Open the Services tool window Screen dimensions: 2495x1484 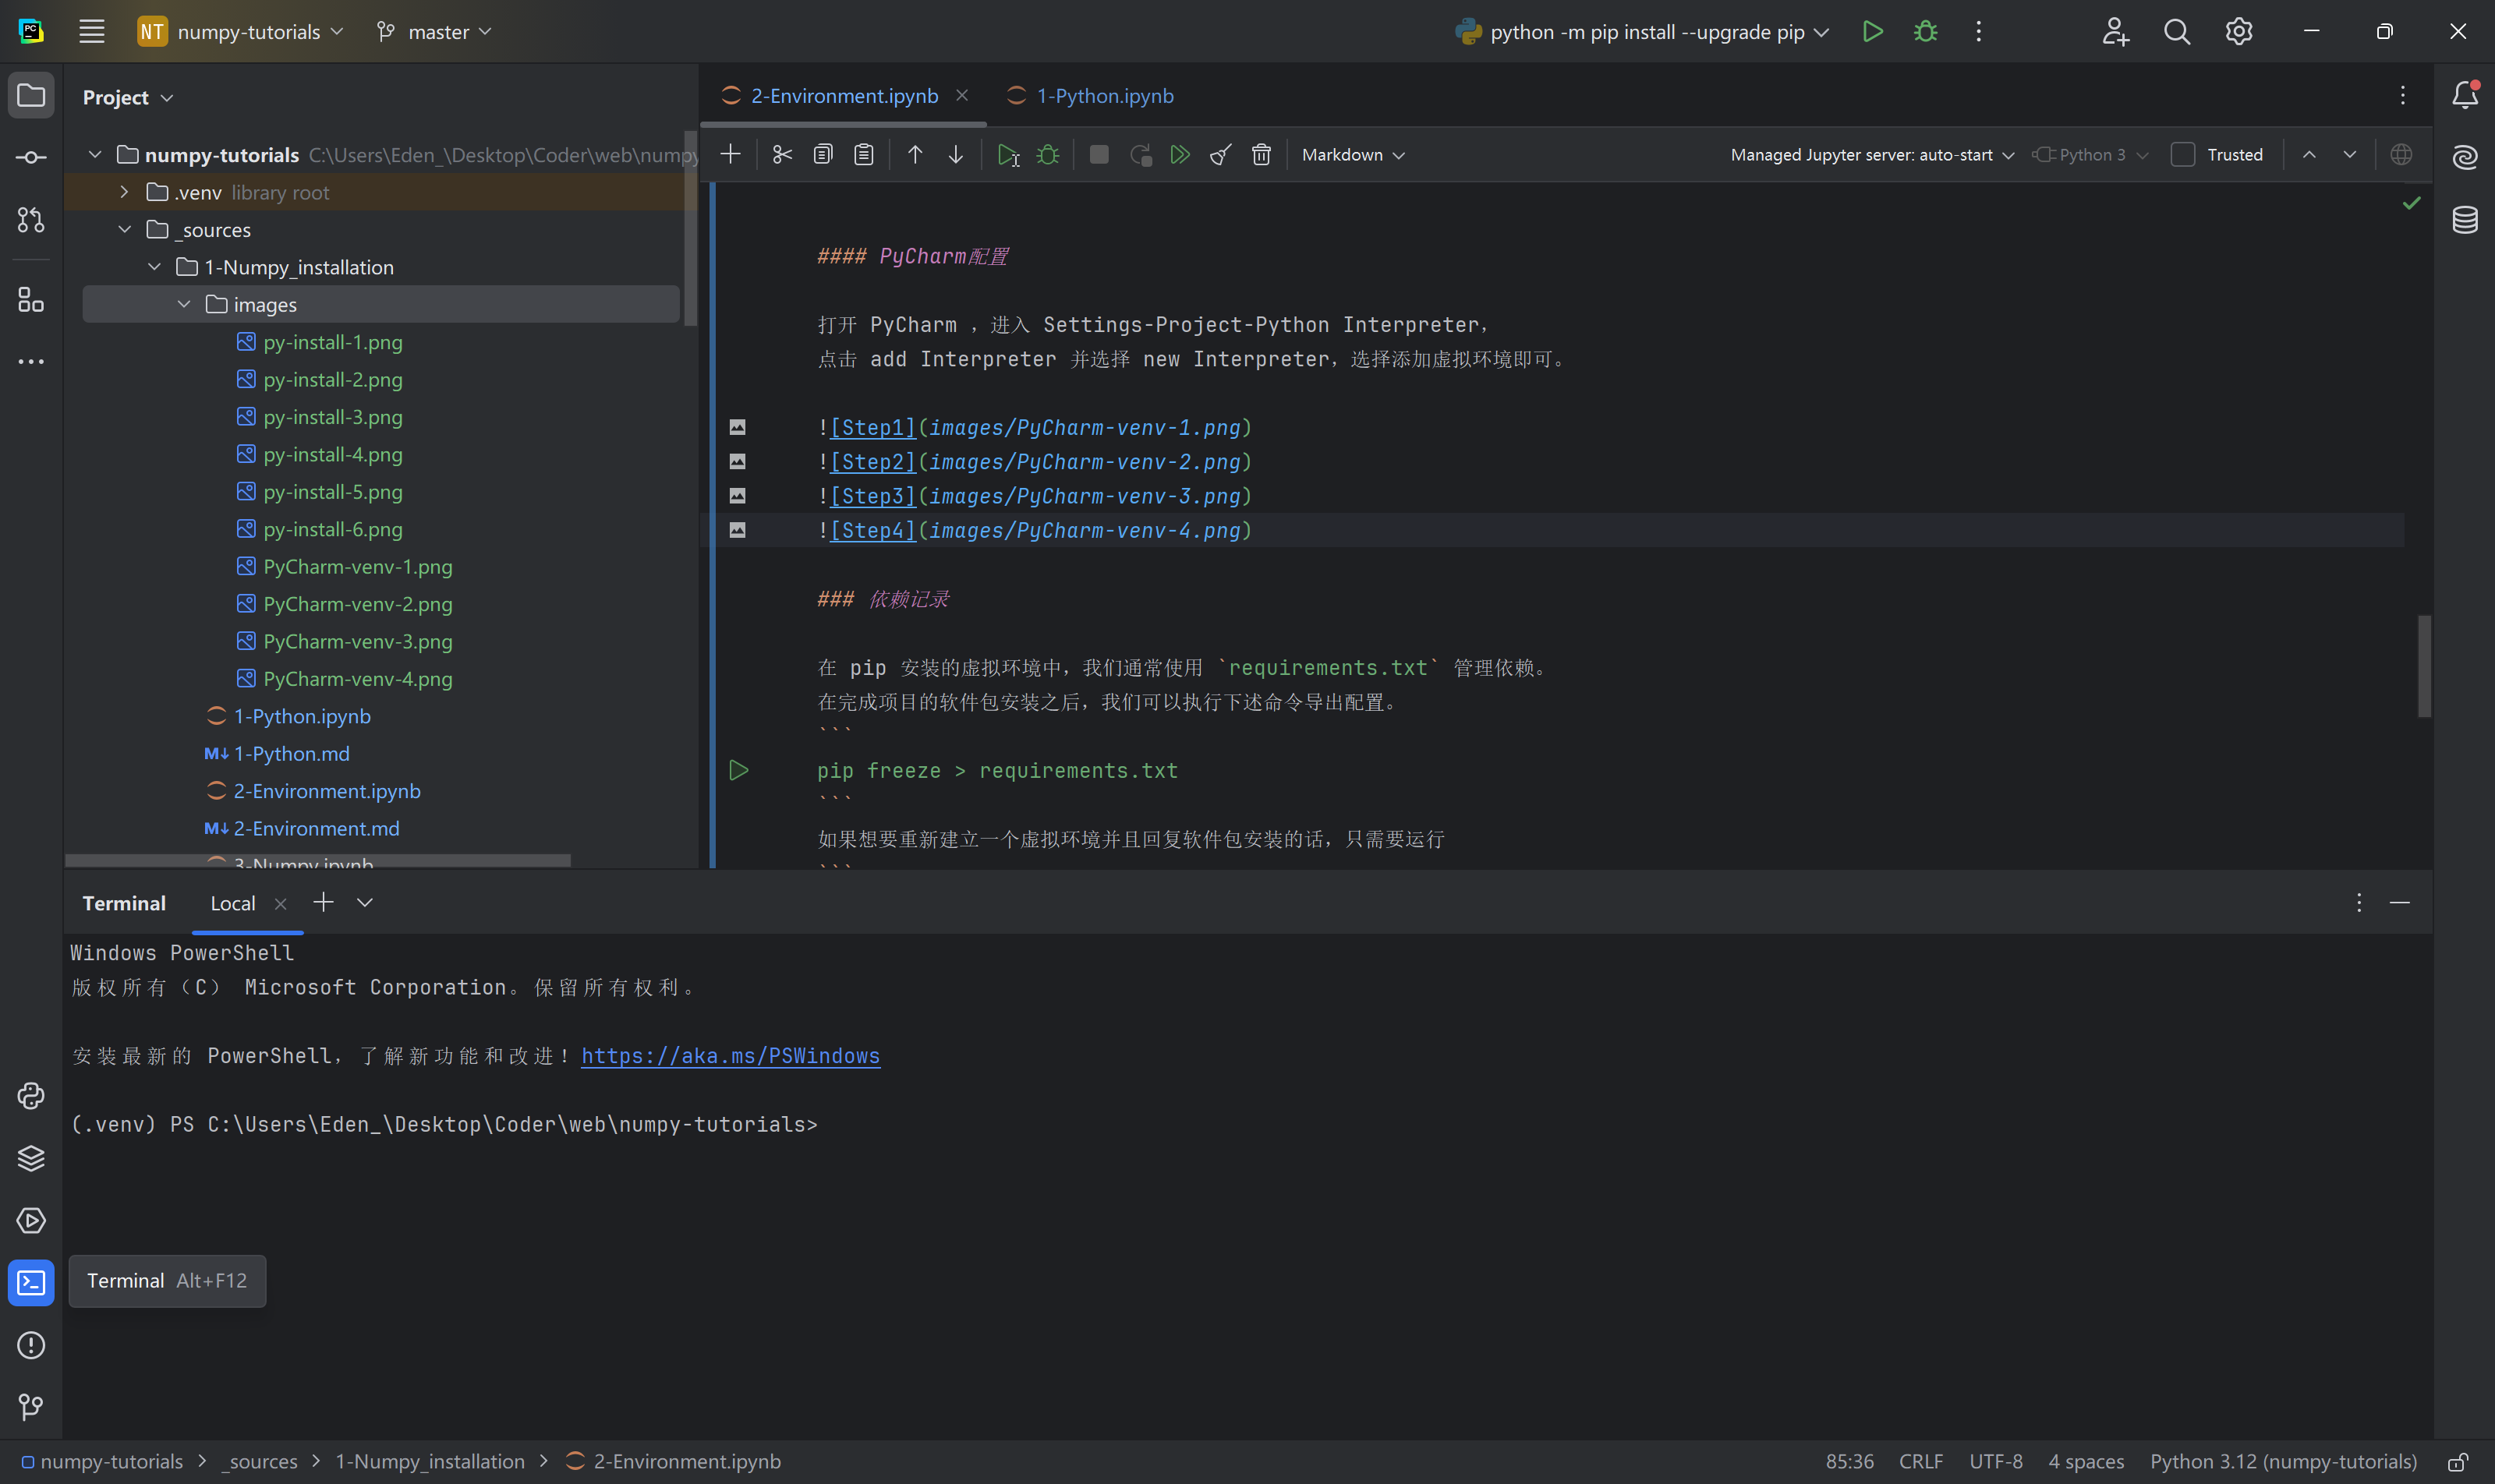click(31, 1220)
